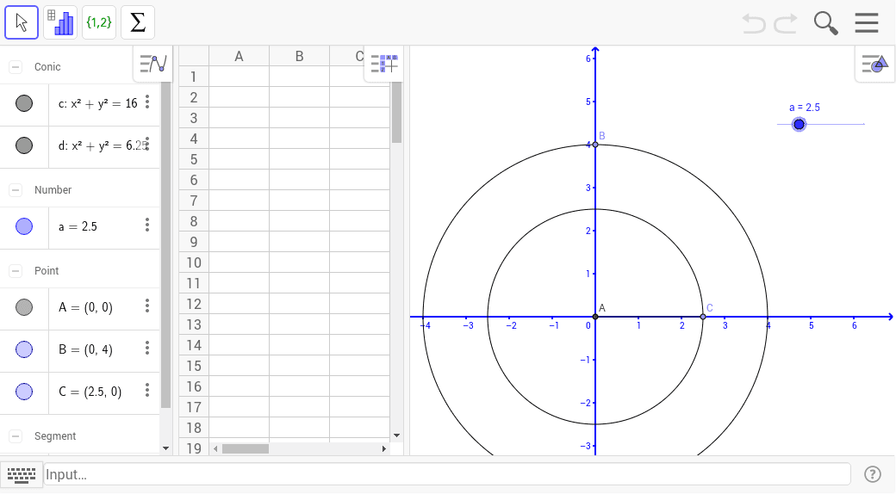Collapse the Conic group
The width and height of the screenshot is (896, 494).
[x=16, y=67]
